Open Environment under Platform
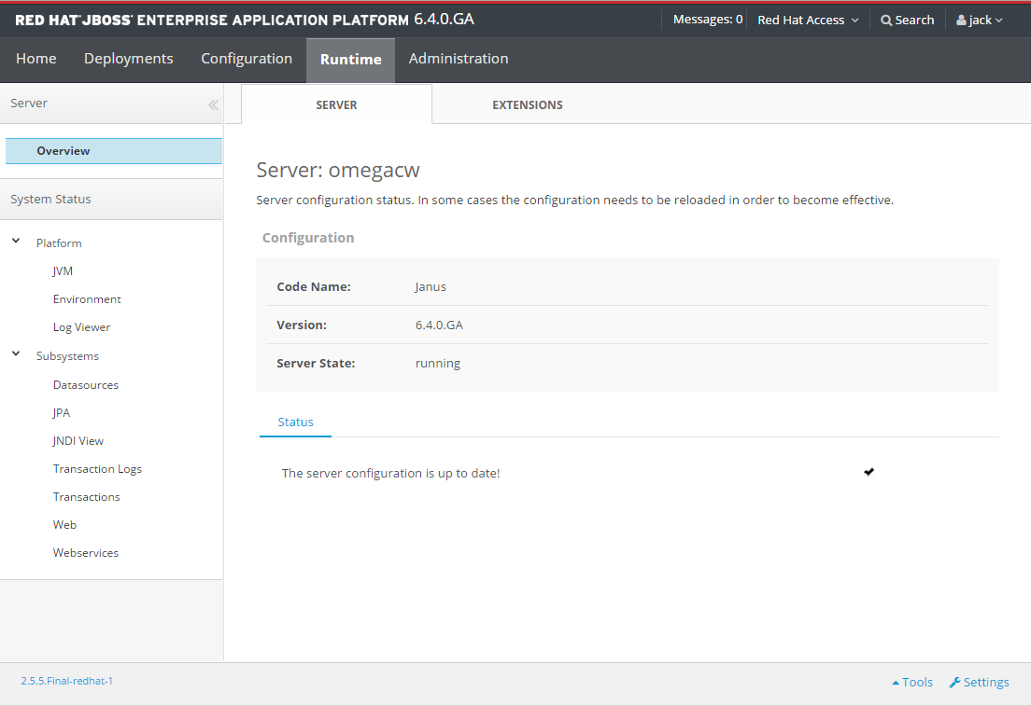Image resolution: width=1031 pixels, height=706 pixels. 87,299
